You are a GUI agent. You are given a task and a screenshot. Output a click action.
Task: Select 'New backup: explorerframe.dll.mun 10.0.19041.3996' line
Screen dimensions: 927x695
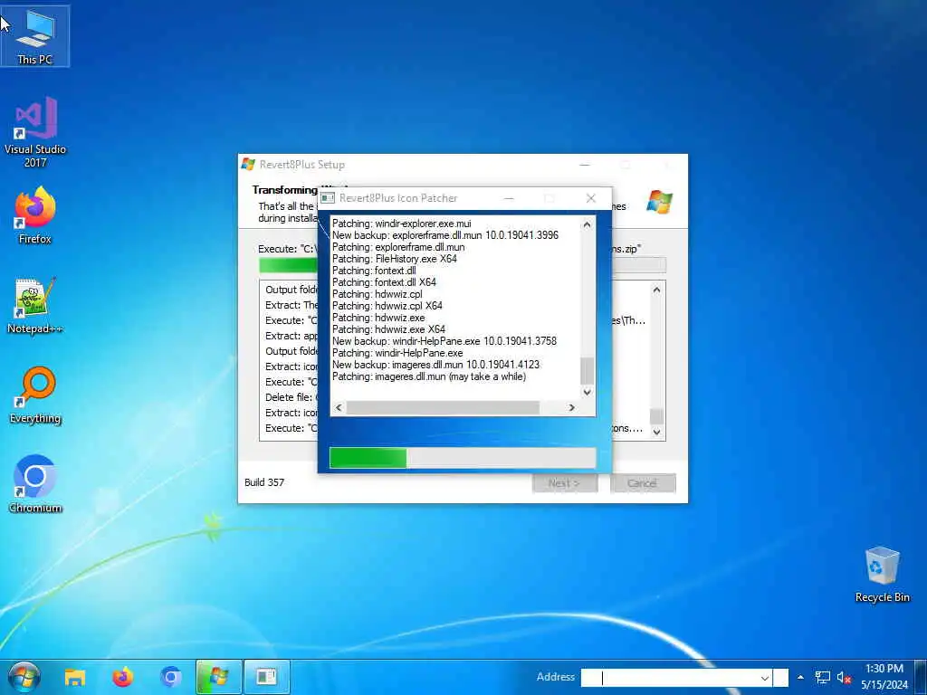click(445, 235)
